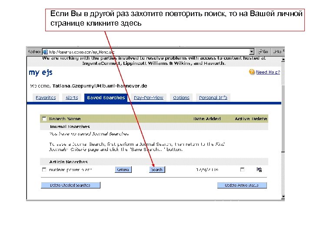Screen dimensions: 313x235
Task: Click the Active column header
Action: [242, 119]
